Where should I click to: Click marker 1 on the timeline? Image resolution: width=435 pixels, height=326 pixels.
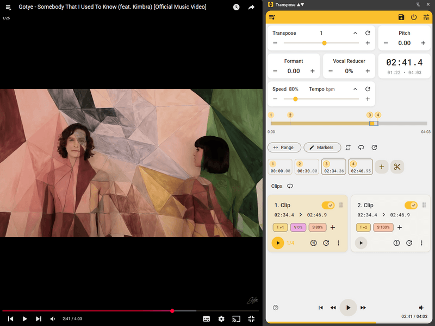(271, 115)
